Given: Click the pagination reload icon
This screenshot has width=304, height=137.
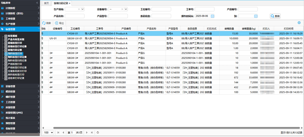Looking at the screenshot, I should tap(98, 133).
